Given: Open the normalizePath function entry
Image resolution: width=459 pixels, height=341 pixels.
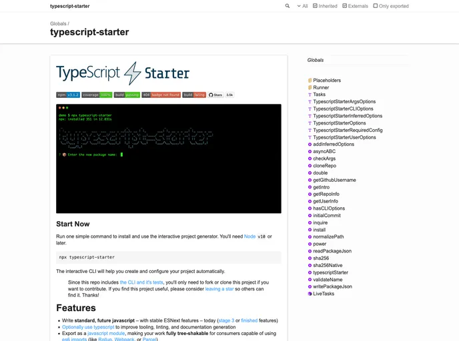Looking at the screenshot, I should tap(328, 236).
